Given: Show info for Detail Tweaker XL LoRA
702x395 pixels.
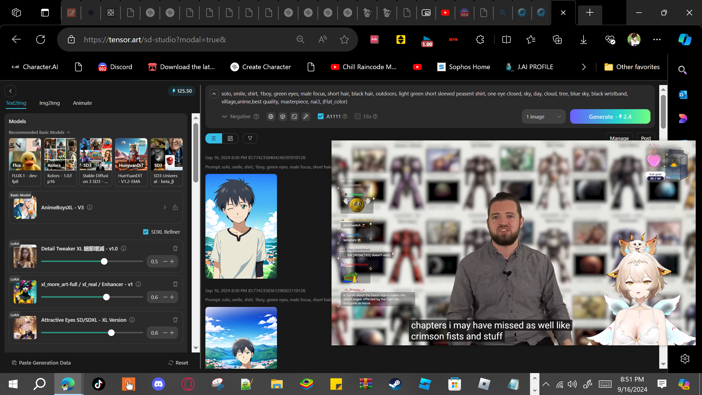Looking at the screenshot, I should tap(124, 249).
